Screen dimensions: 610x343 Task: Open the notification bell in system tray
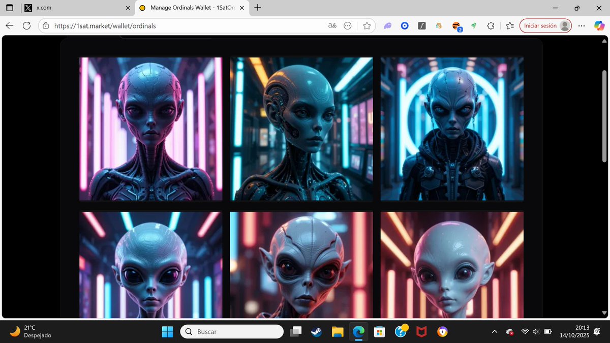[597, 331]
